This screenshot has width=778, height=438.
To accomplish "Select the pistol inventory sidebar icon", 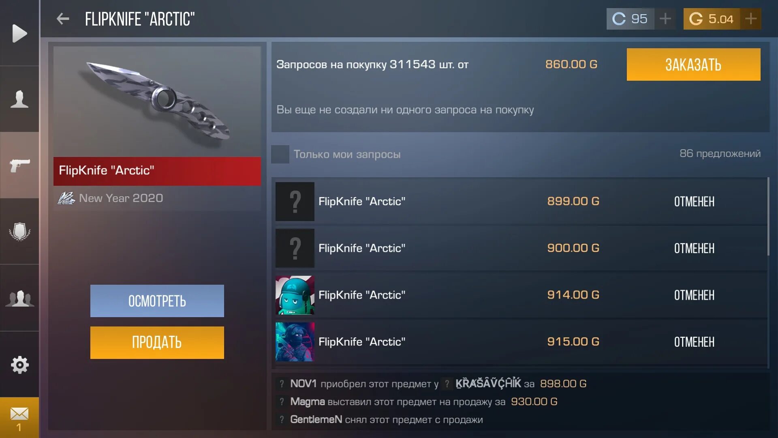I will [x=19, y=165].
